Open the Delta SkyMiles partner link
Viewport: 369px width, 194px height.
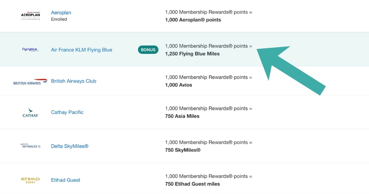[69, 146]
